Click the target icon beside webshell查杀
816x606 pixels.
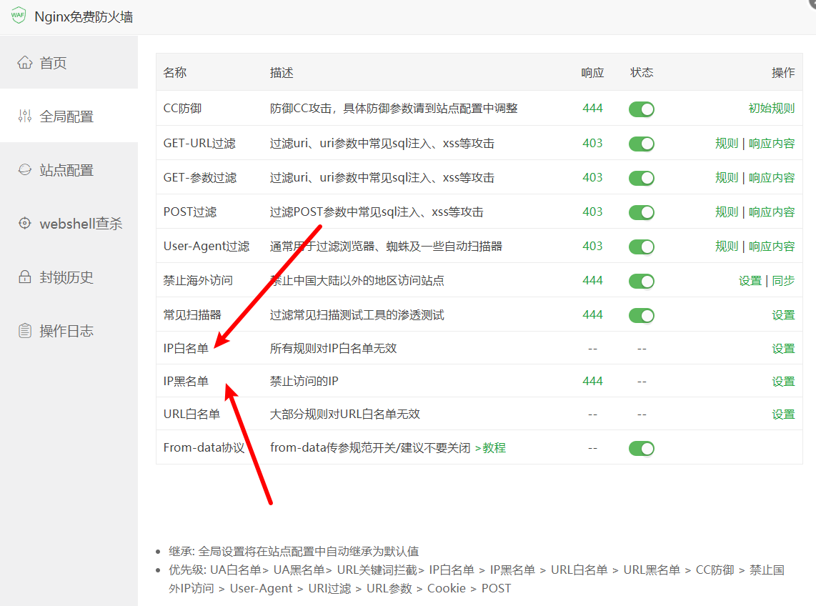click(x=24, y=224)
